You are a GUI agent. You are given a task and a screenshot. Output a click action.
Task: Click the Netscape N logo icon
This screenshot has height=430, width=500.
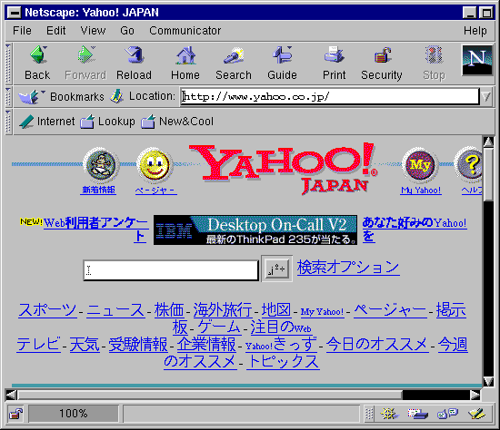477,60
